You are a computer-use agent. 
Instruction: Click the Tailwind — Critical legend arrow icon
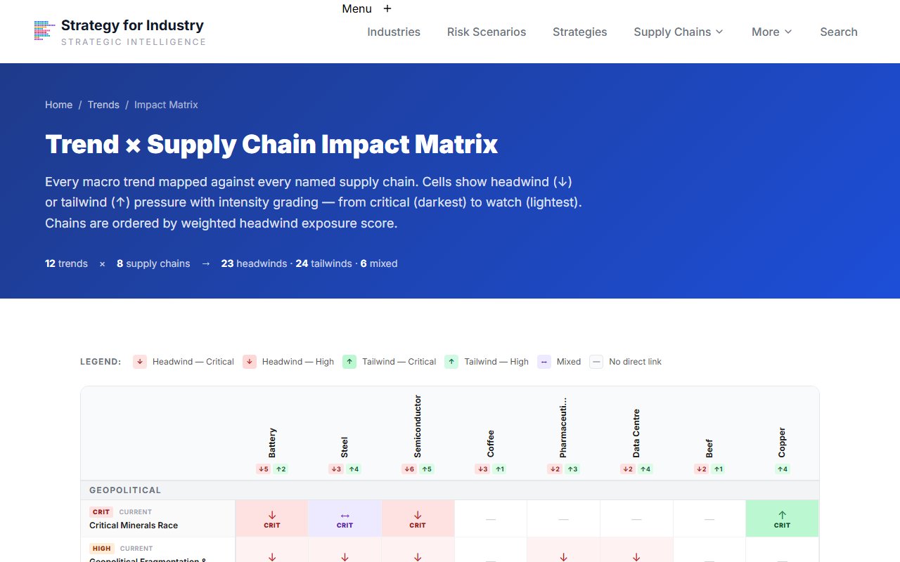(349, 361)
